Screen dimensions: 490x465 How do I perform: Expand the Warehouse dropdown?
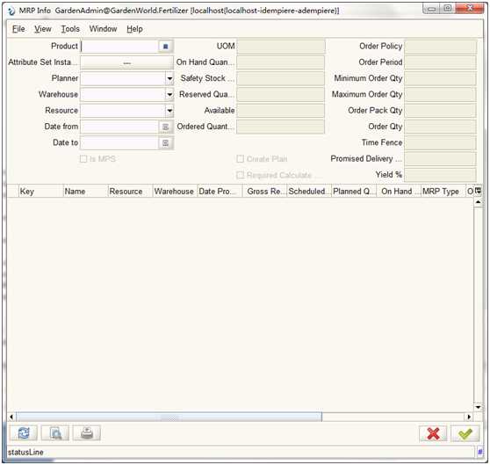tap(169, 94)
